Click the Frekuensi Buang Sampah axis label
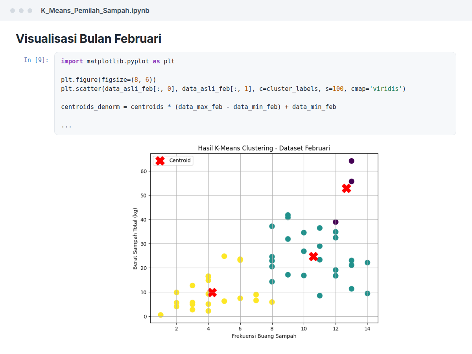The width and height of the screenshot is (472, 354). [264, 336]
